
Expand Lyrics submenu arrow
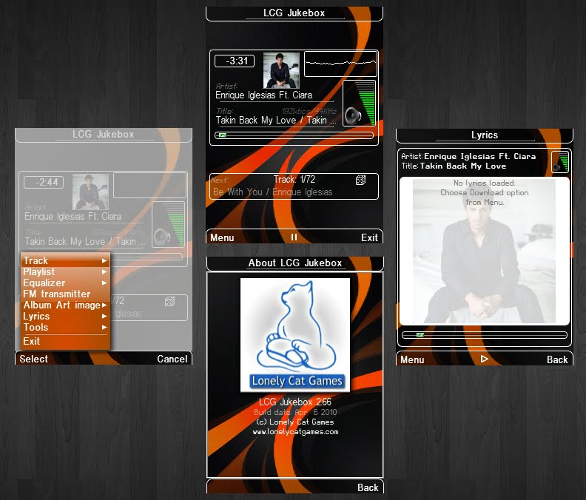(104, 316)
